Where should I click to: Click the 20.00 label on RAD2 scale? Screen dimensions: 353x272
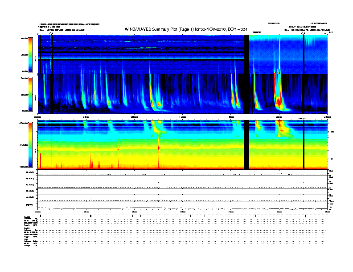(24, 55)
